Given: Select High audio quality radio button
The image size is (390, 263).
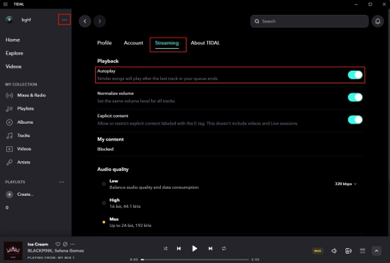Looking at the screenshot, I should (104, 203).
